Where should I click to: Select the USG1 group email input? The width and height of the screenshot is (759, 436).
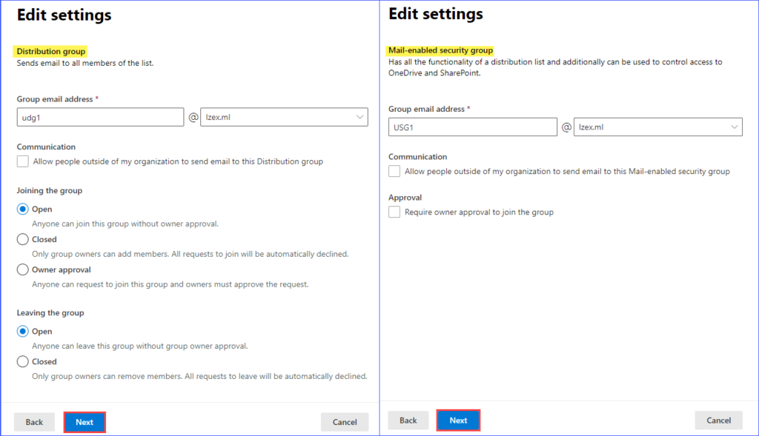[x=472, y=127]
